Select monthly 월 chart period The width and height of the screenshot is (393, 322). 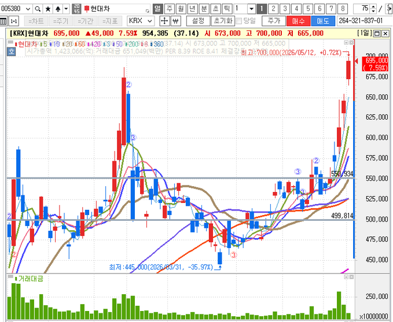[181, 9]
